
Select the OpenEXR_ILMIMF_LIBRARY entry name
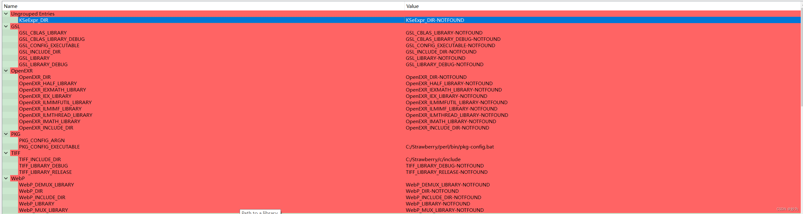click(50, 109)
